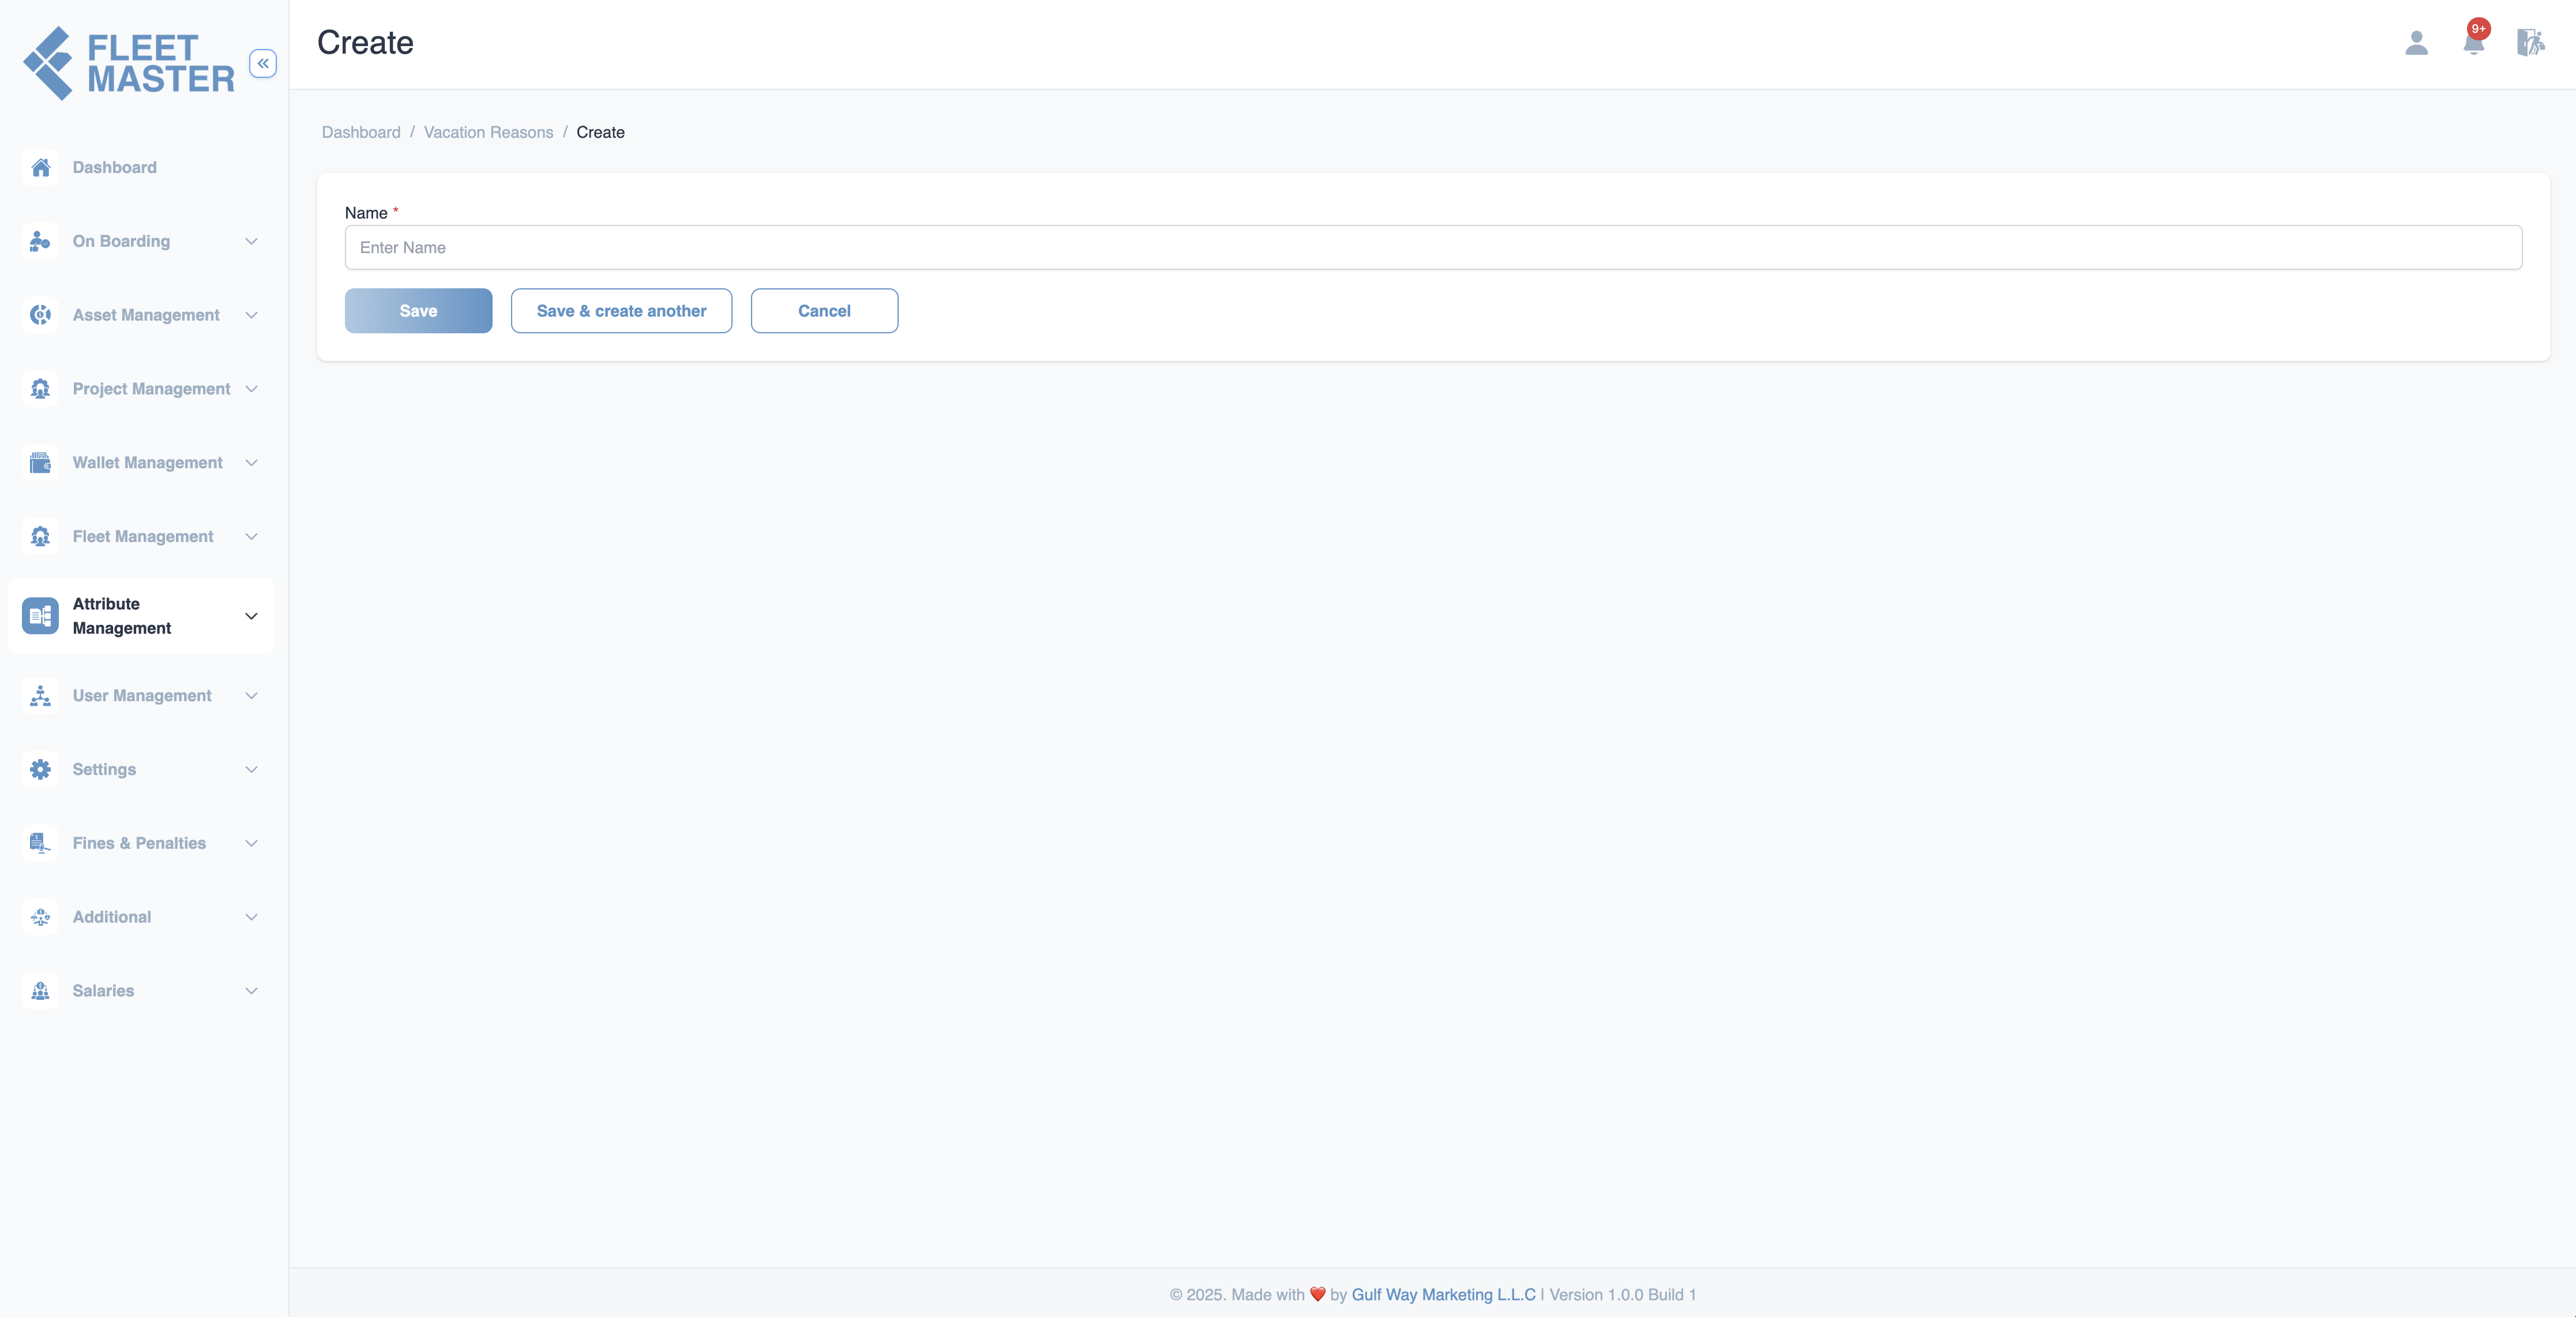Expand the Fines & Penalties chevron
The height and width of the screenshot is (1317, 2576).
(251, 844)
